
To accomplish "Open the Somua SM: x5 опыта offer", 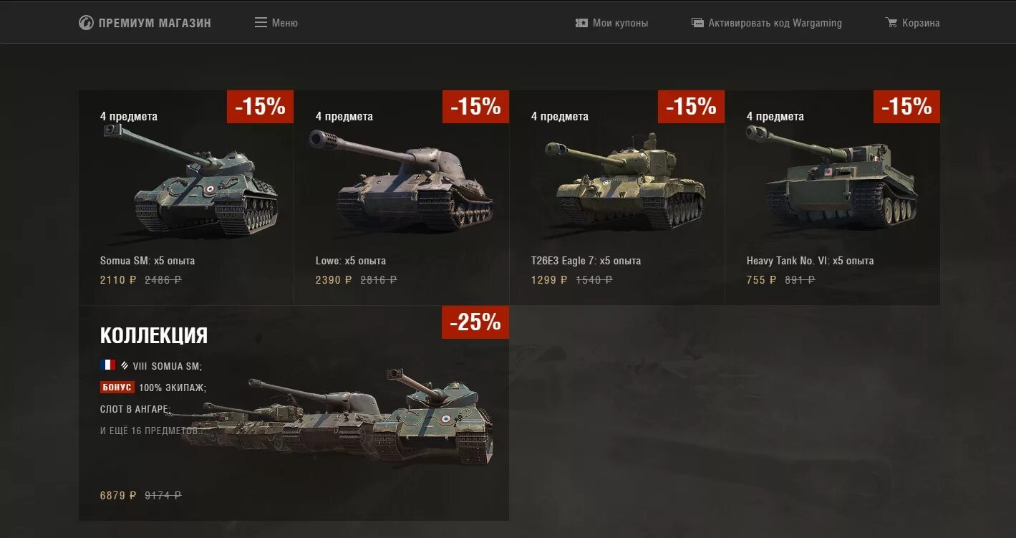I will pyautogui.click(x=147, y=261).
